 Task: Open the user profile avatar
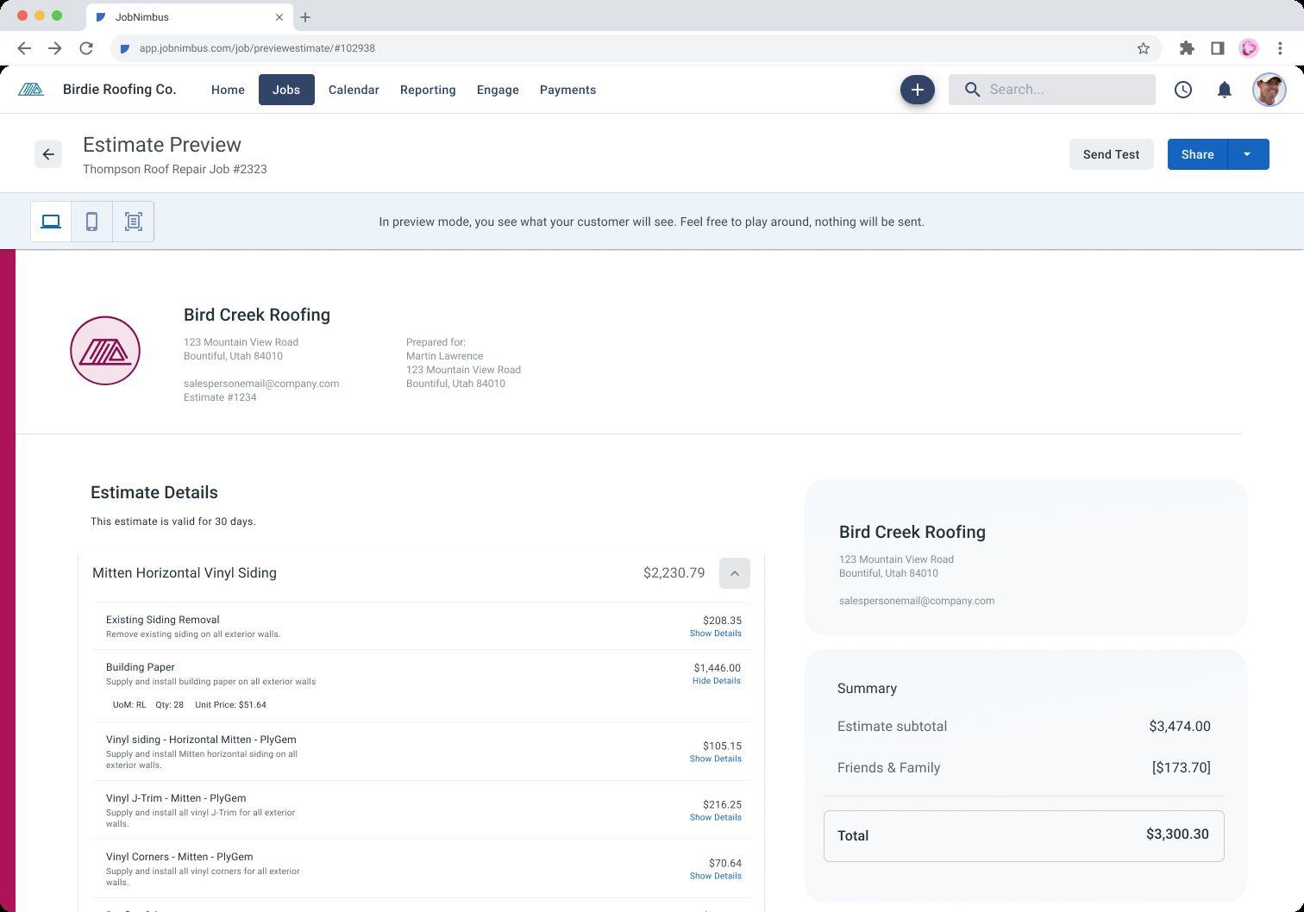(1269, 90)
